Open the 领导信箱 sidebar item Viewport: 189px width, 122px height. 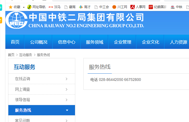pos(23,100)
